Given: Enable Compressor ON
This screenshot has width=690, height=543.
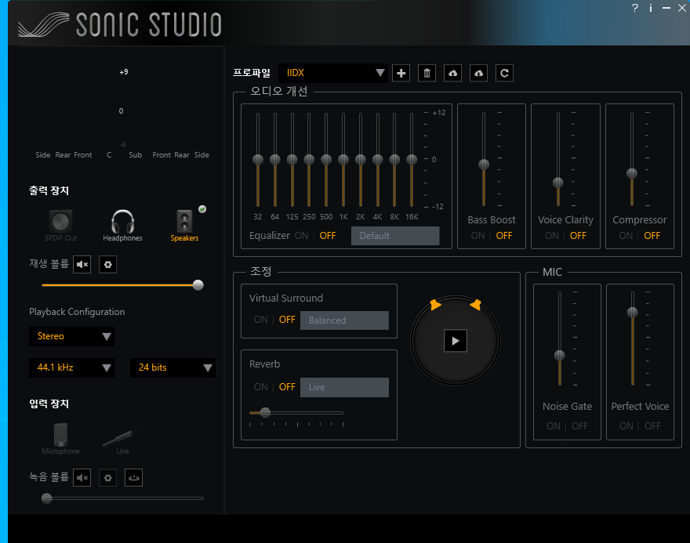Looking at the screenshot, I should tap(626, 236).
